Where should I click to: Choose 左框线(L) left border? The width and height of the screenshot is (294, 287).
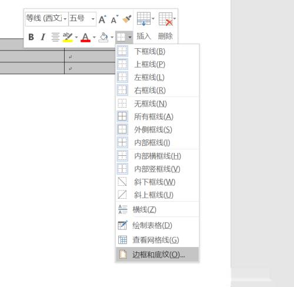pyautogui.click(x=158, y=77)
